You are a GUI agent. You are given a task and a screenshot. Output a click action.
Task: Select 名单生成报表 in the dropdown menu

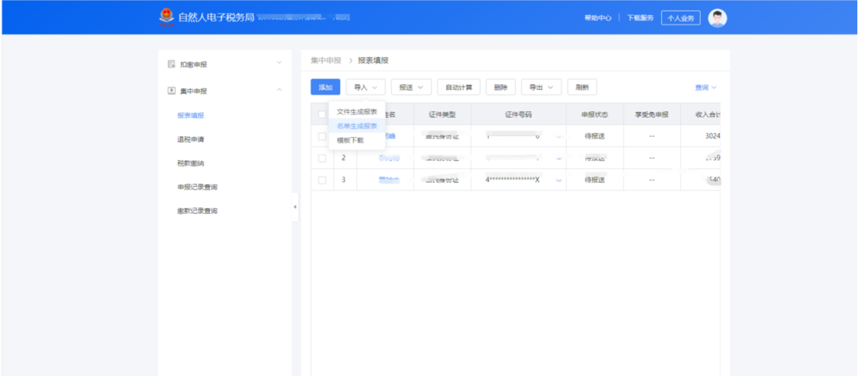pyautogui.click(x=357, y=126)
